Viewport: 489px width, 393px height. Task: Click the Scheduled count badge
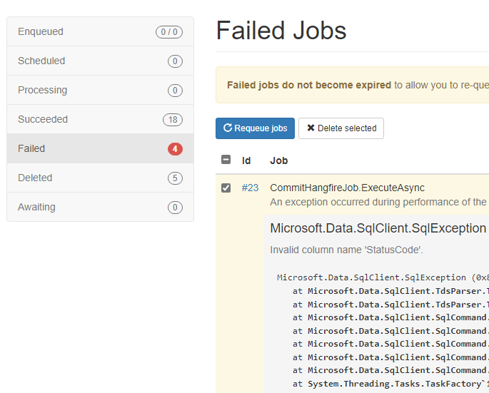coord(175,61)
